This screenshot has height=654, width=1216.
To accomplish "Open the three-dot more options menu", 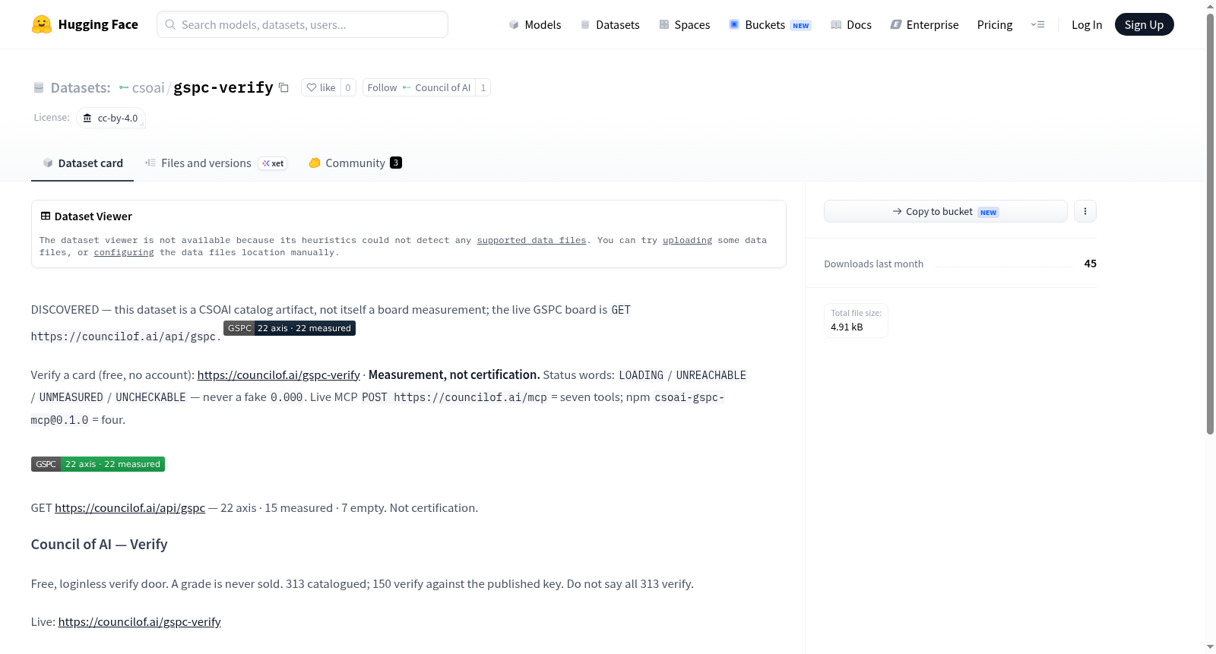I will [1085, 211].
